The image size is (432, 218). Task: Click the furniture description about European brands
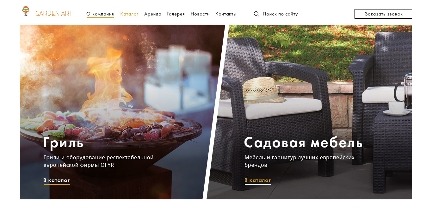pos(299,161)
